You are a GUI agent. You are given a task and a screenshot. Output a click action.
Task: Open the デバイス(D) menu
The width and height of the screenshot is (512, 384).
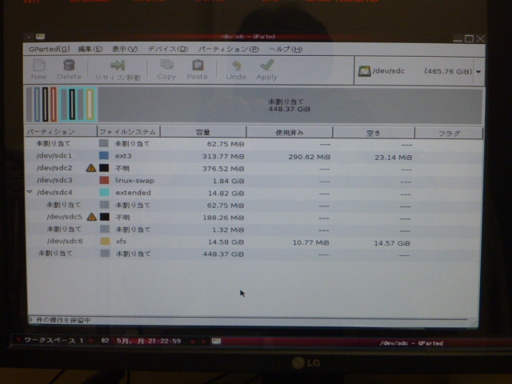click(x=168, y=49)
